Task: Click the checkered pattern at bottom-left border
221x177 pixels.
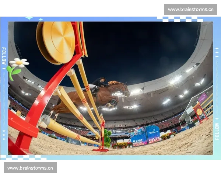Action: 23,157
